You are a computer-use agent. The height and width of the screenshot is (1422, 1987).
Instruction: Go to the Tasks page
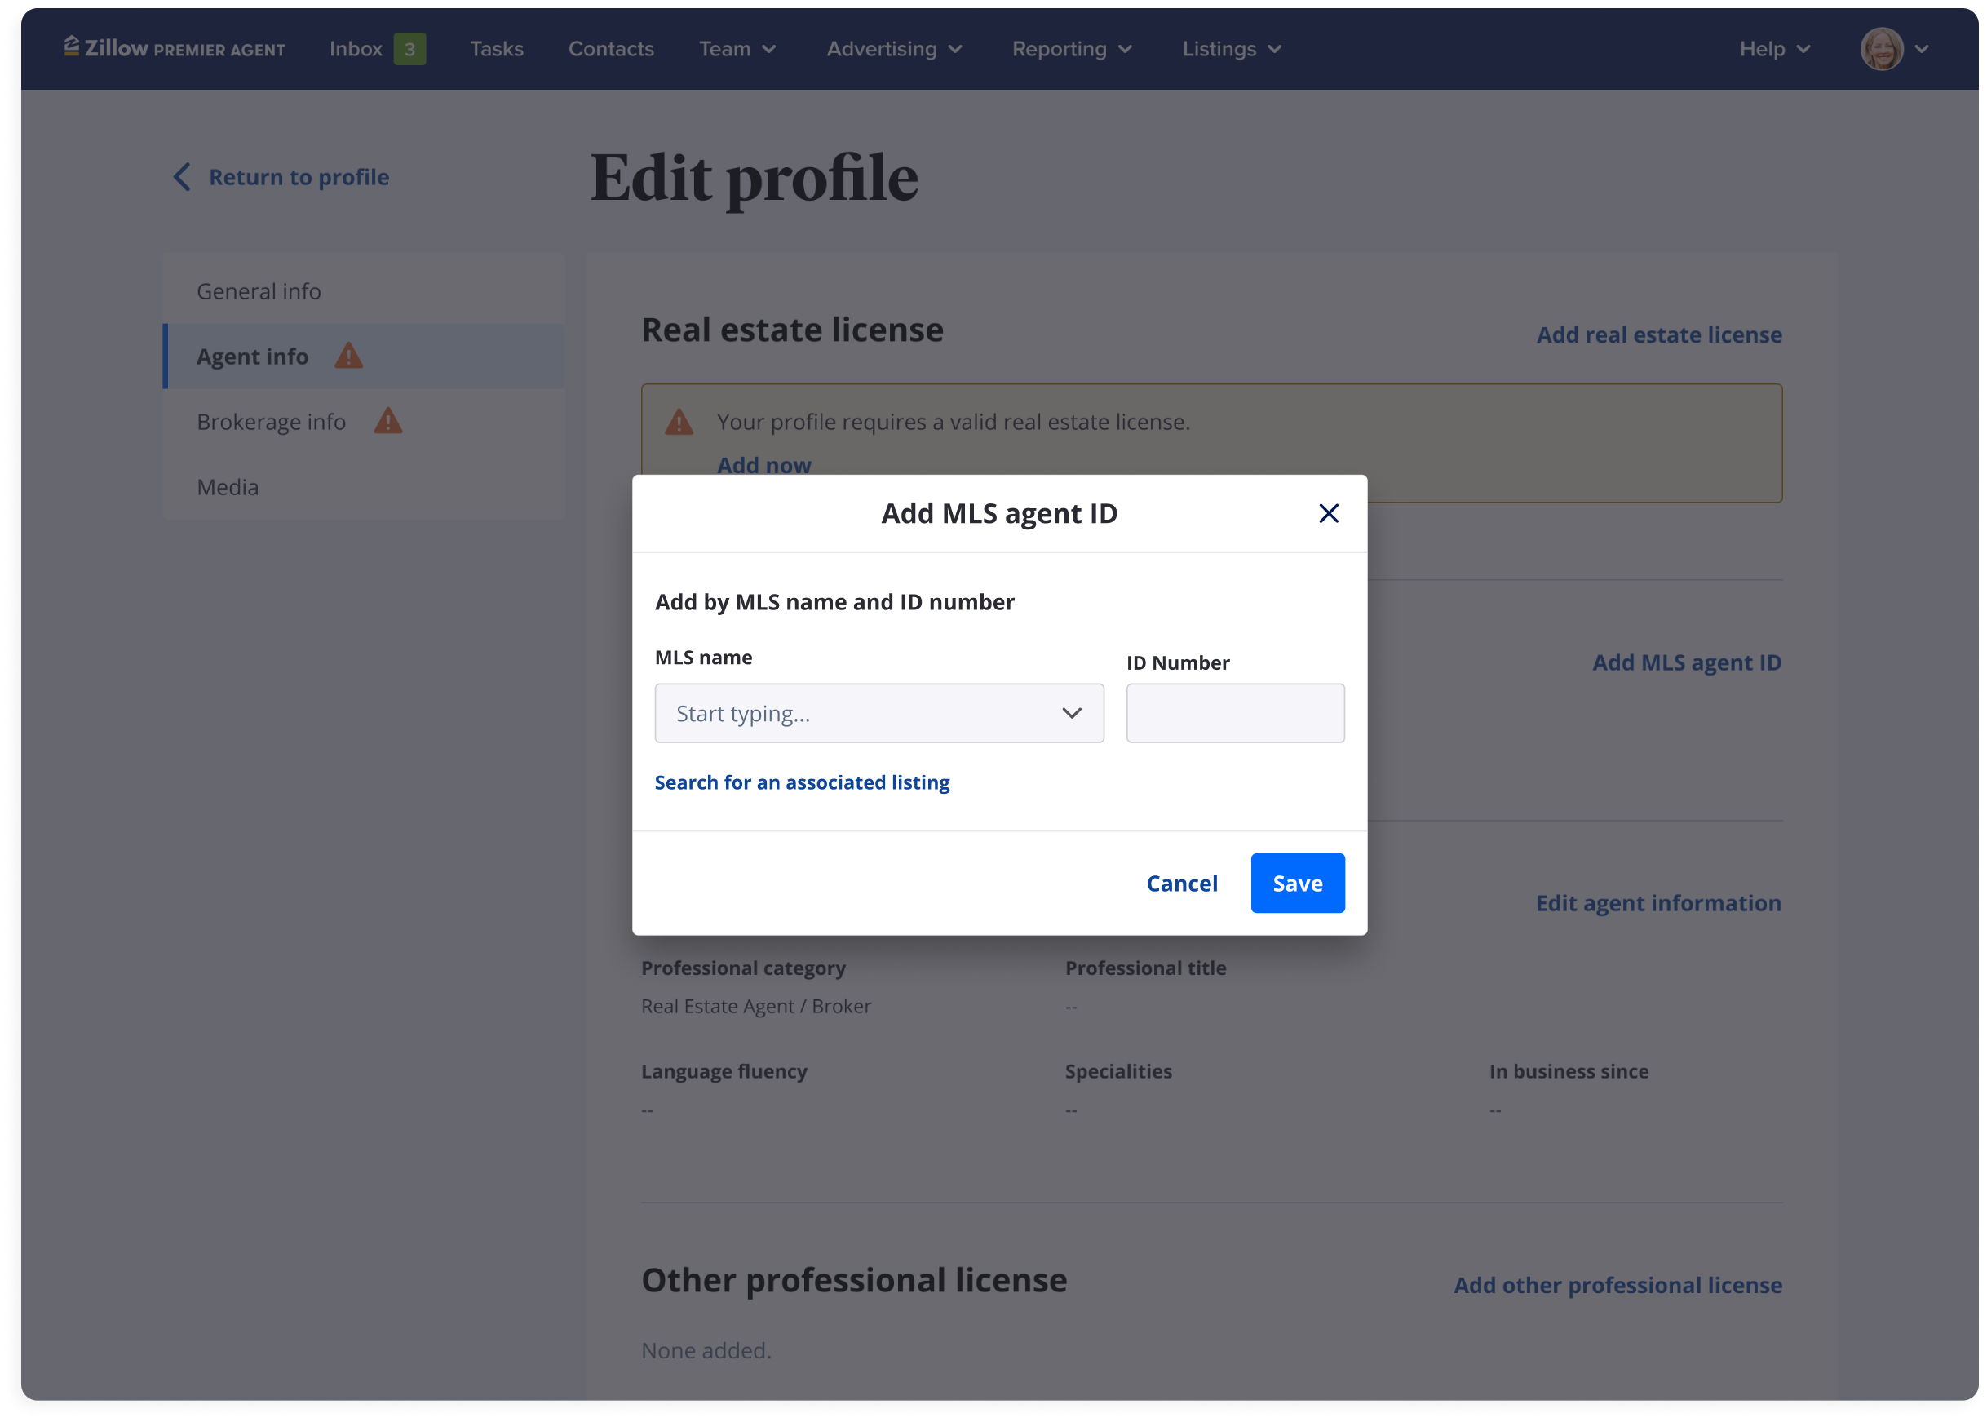pos(496,49)
